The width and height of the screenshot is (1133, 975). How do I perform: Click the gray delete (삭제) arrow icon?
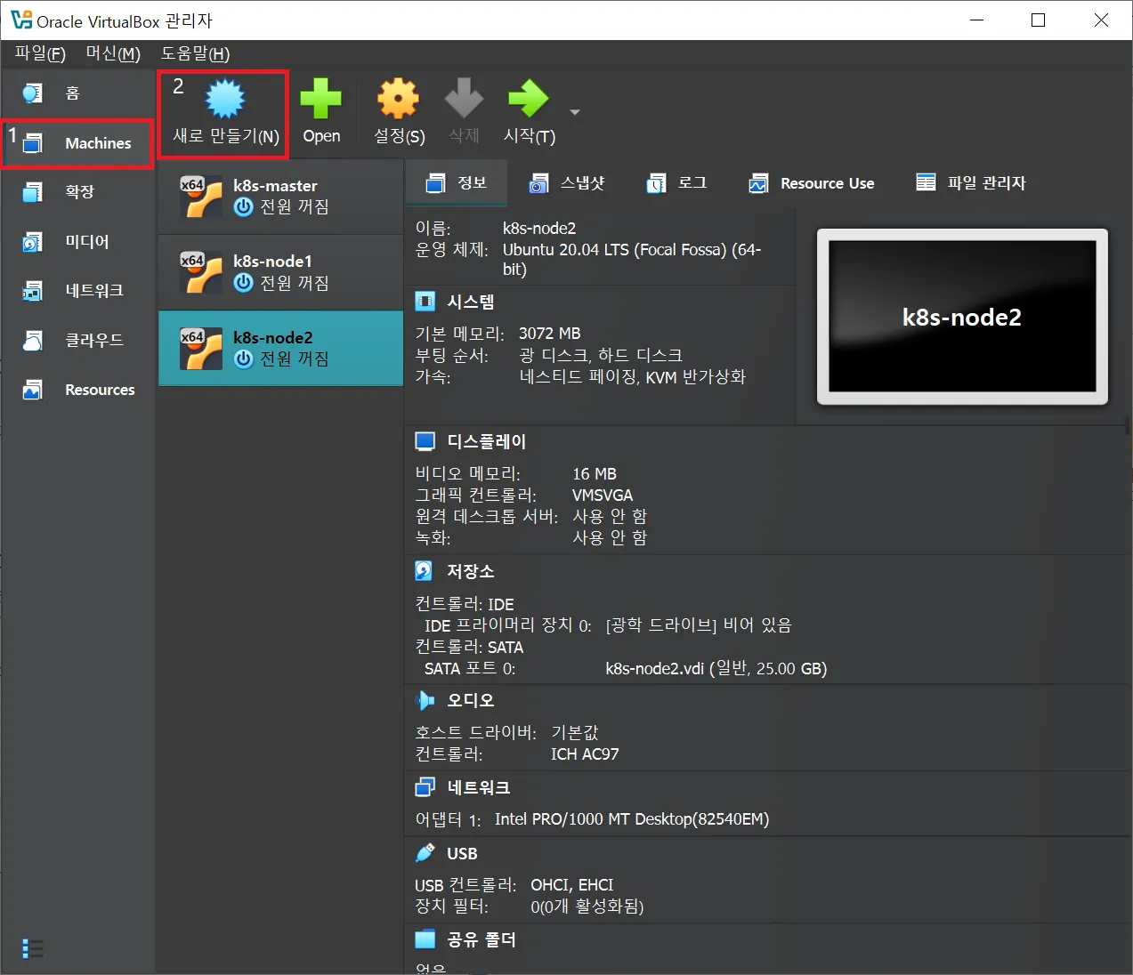coord(464,98)
